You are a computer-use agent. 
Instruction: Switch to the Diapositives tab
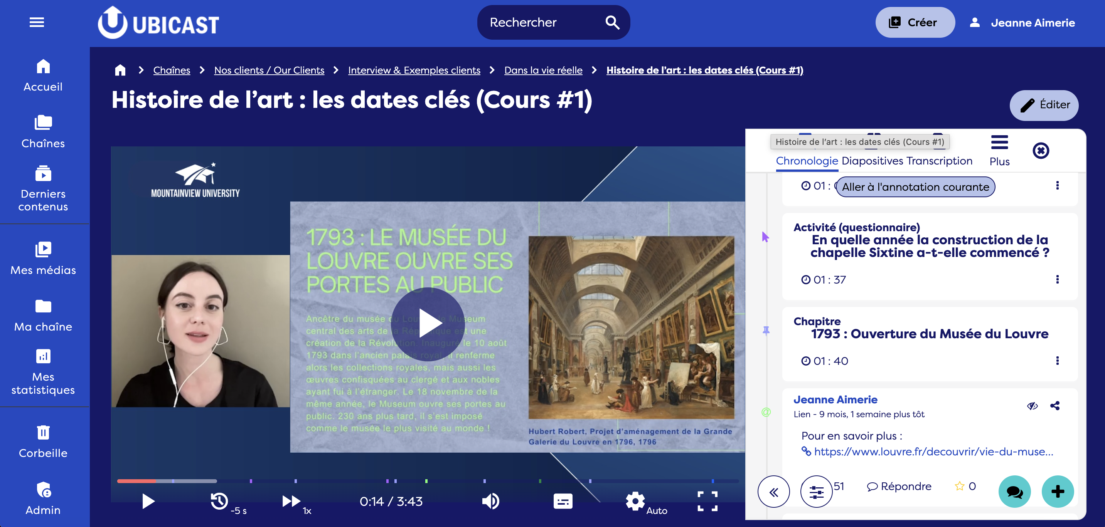pyautogui.click(x=873, y=161)
